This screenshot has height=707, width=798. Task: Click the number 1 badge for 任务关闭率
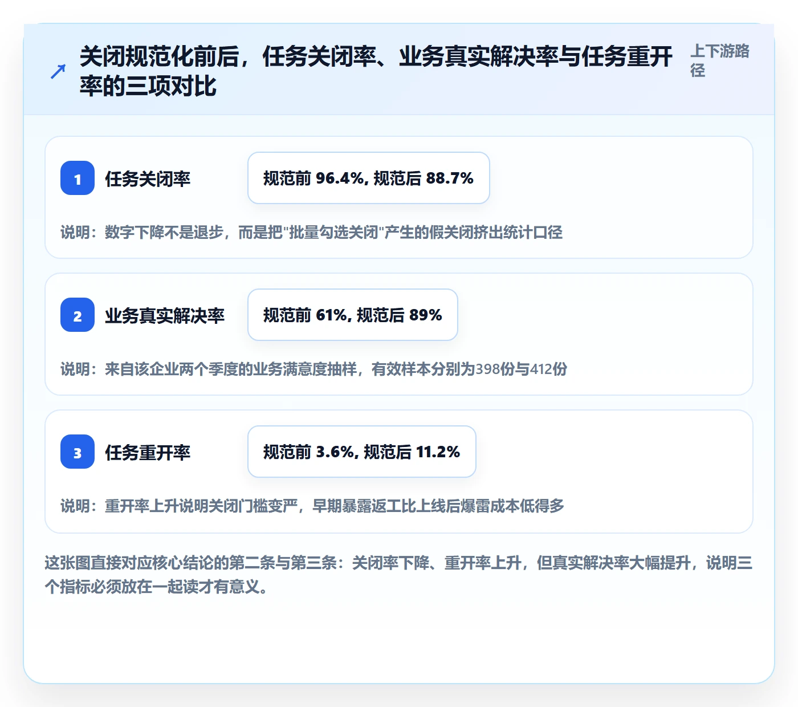78,178
